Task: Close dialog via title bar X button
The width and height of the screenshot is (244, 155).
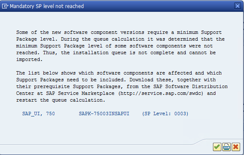Action: tap(238, 6)
